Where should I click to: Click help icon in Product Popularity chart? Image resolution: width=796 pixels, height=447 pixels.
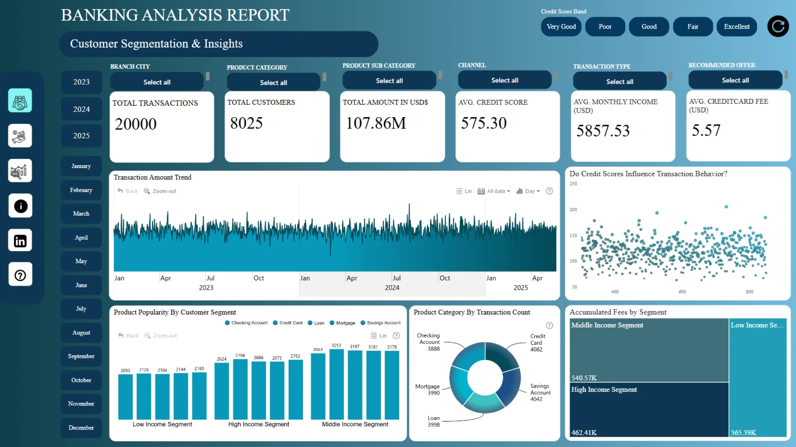[x=396, y=336]
